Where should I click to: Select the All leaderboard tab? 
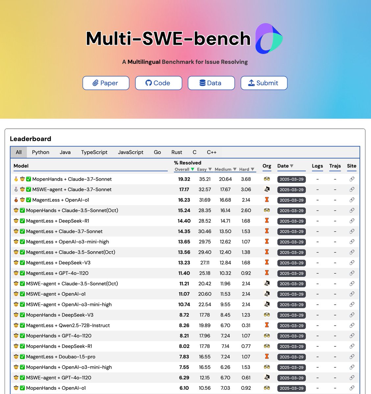coord(19,152)
